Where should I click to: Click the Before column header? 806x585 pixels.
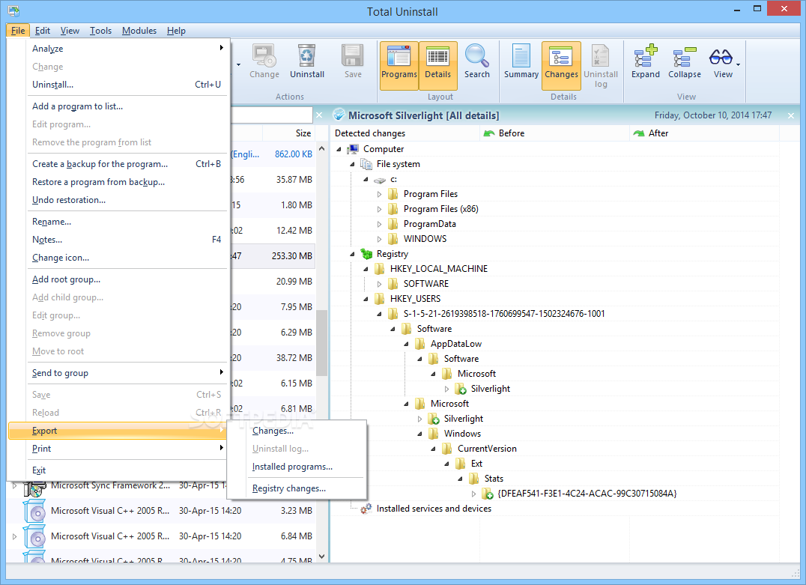pyautogui.click(x=554, y=133)
